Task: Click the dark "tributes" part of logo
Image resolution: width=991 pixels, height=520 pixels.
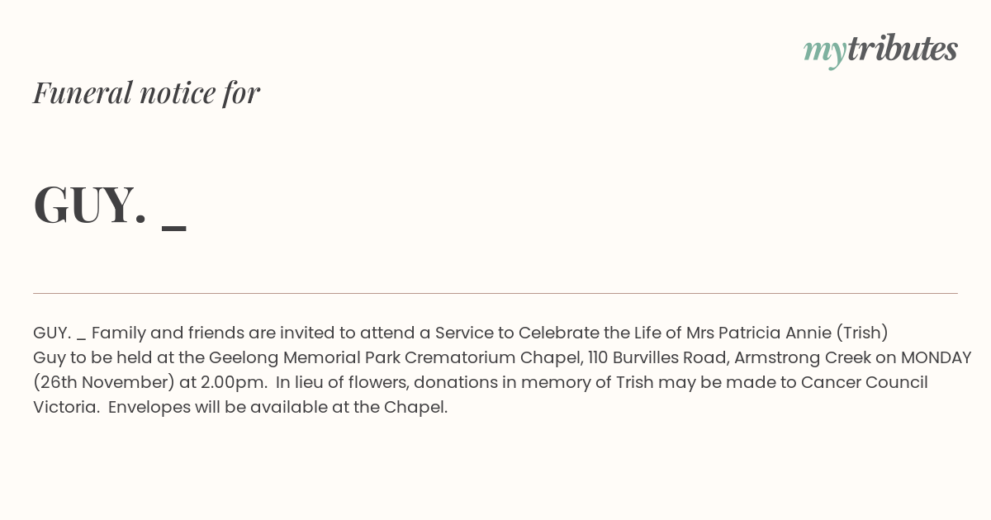Action: (x=903, y=49)
